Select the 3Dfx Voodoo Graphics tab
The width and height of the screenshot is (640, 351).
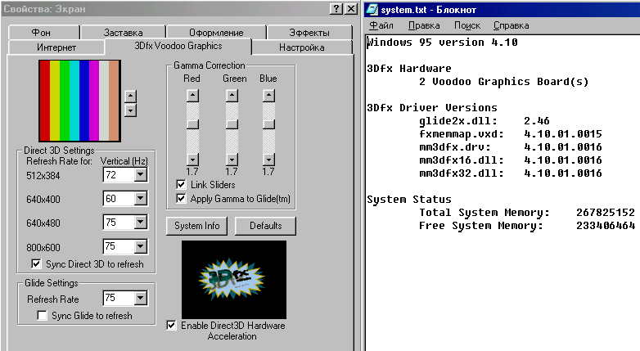click(x=178, y=46)
